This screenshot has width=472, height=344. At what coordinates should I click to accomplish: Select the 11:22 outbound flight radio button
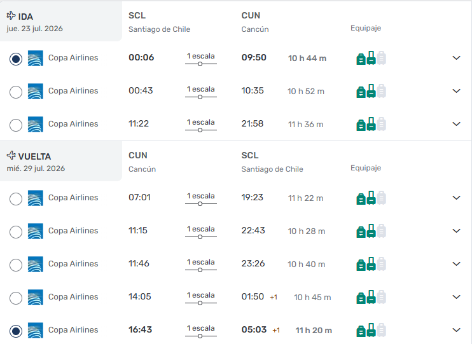point(16,125)
